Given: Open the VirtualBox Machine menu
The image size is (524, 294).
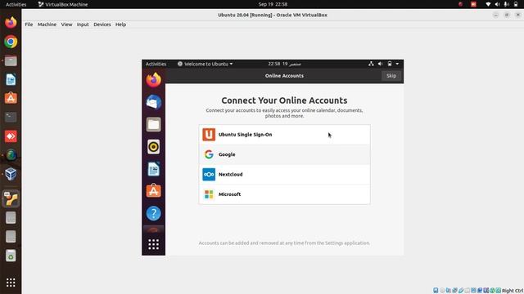Looking at the screenshot, I should 47,24.
